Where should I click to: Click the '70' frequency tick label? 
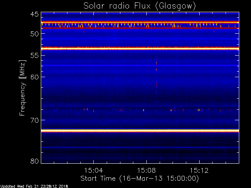[x=35, y=120]
